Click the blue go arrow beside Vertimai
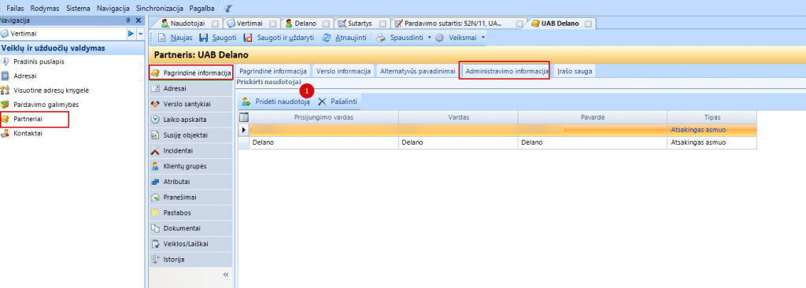This screenshot has width=806, height=288. [x=131, y=33]
